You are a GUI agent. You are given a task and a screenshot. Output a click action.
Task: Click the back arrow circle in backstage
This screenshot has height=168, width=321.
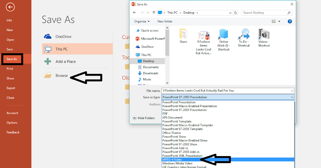point(10,7)
